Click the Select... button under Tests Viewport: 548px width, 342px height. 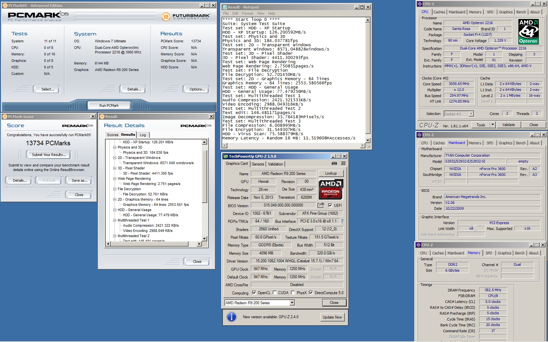(48, 89)
